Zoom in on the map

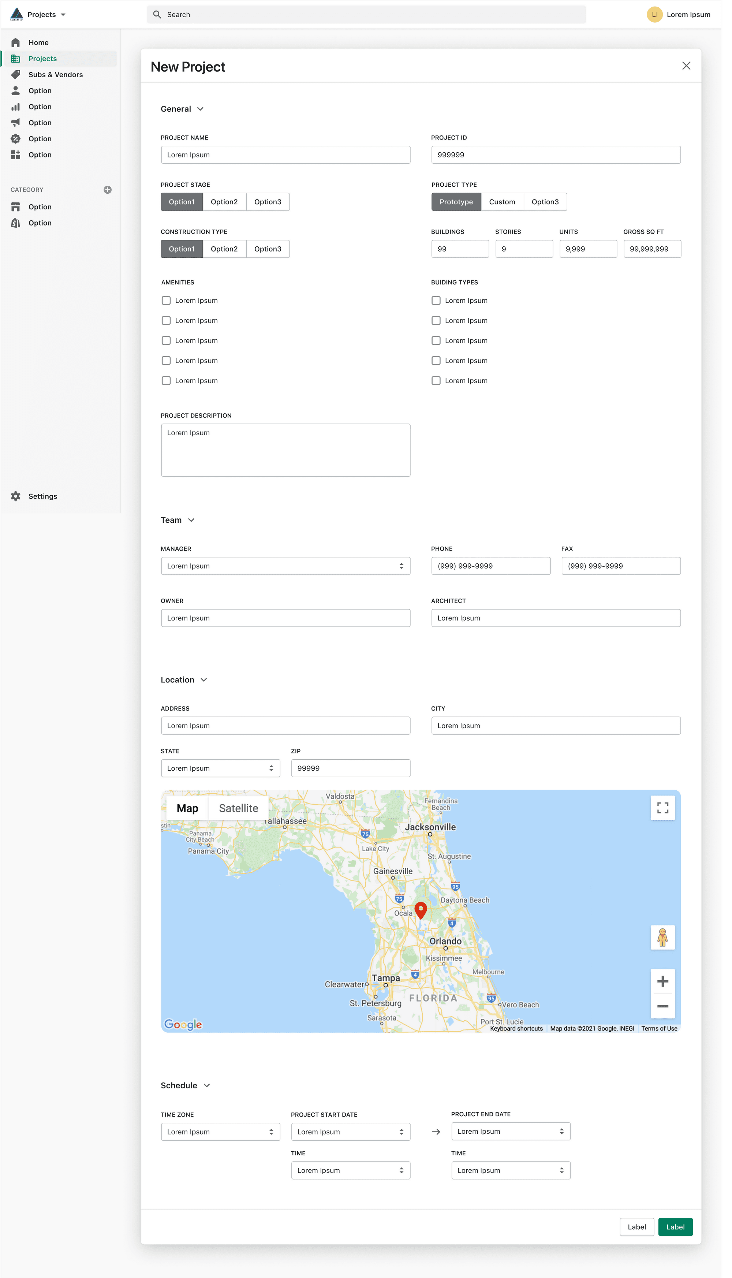click(x=662, y=981)
